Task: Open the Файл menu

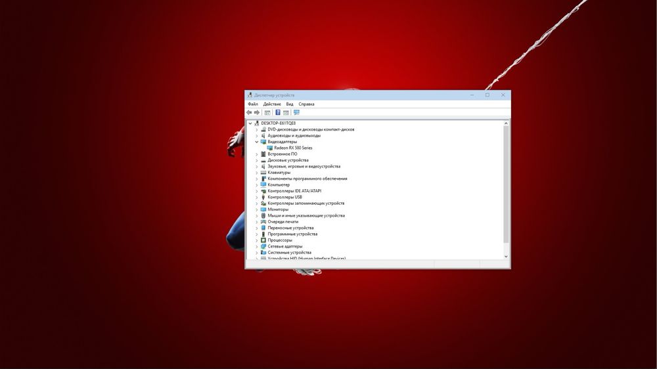Action: pyautogui.click(x=253, y=104)
